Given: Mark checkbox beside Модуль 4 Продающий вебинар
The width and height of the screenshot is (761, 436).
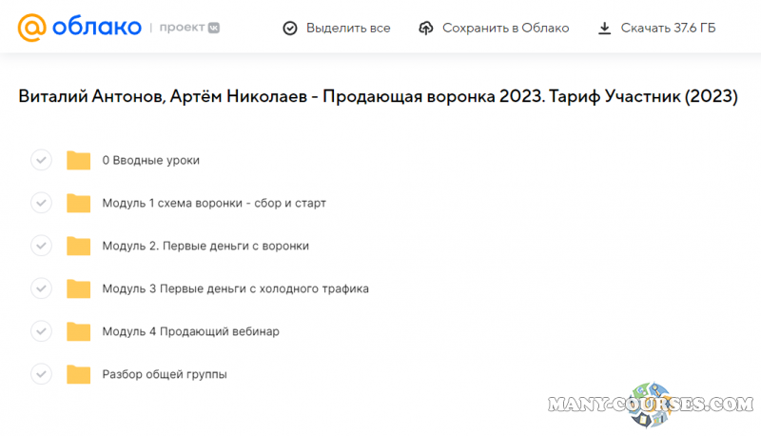Looking at the screenshot, I should [x=41, y=331].
